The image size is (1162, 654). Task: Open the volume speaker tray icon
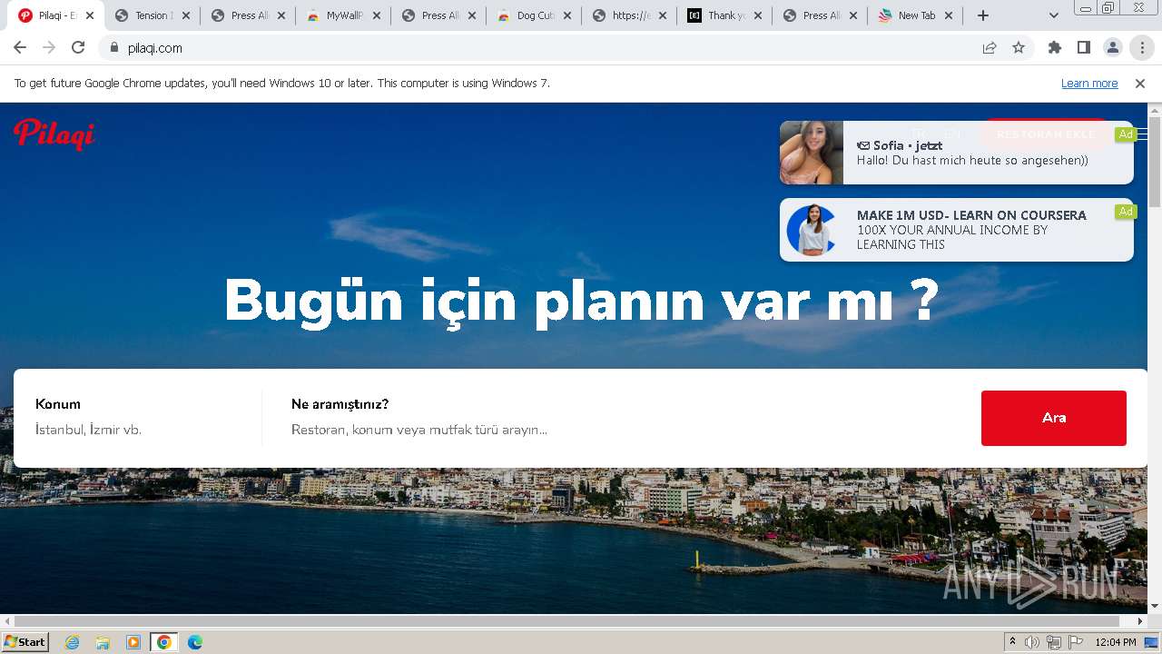pyautogui.click(x=1032, y=642)
